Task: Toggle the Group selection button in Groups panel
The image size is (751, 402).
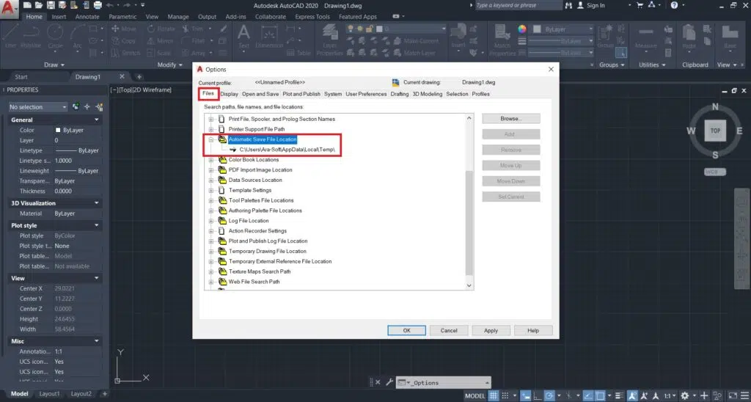Action: tap(620, 53)
